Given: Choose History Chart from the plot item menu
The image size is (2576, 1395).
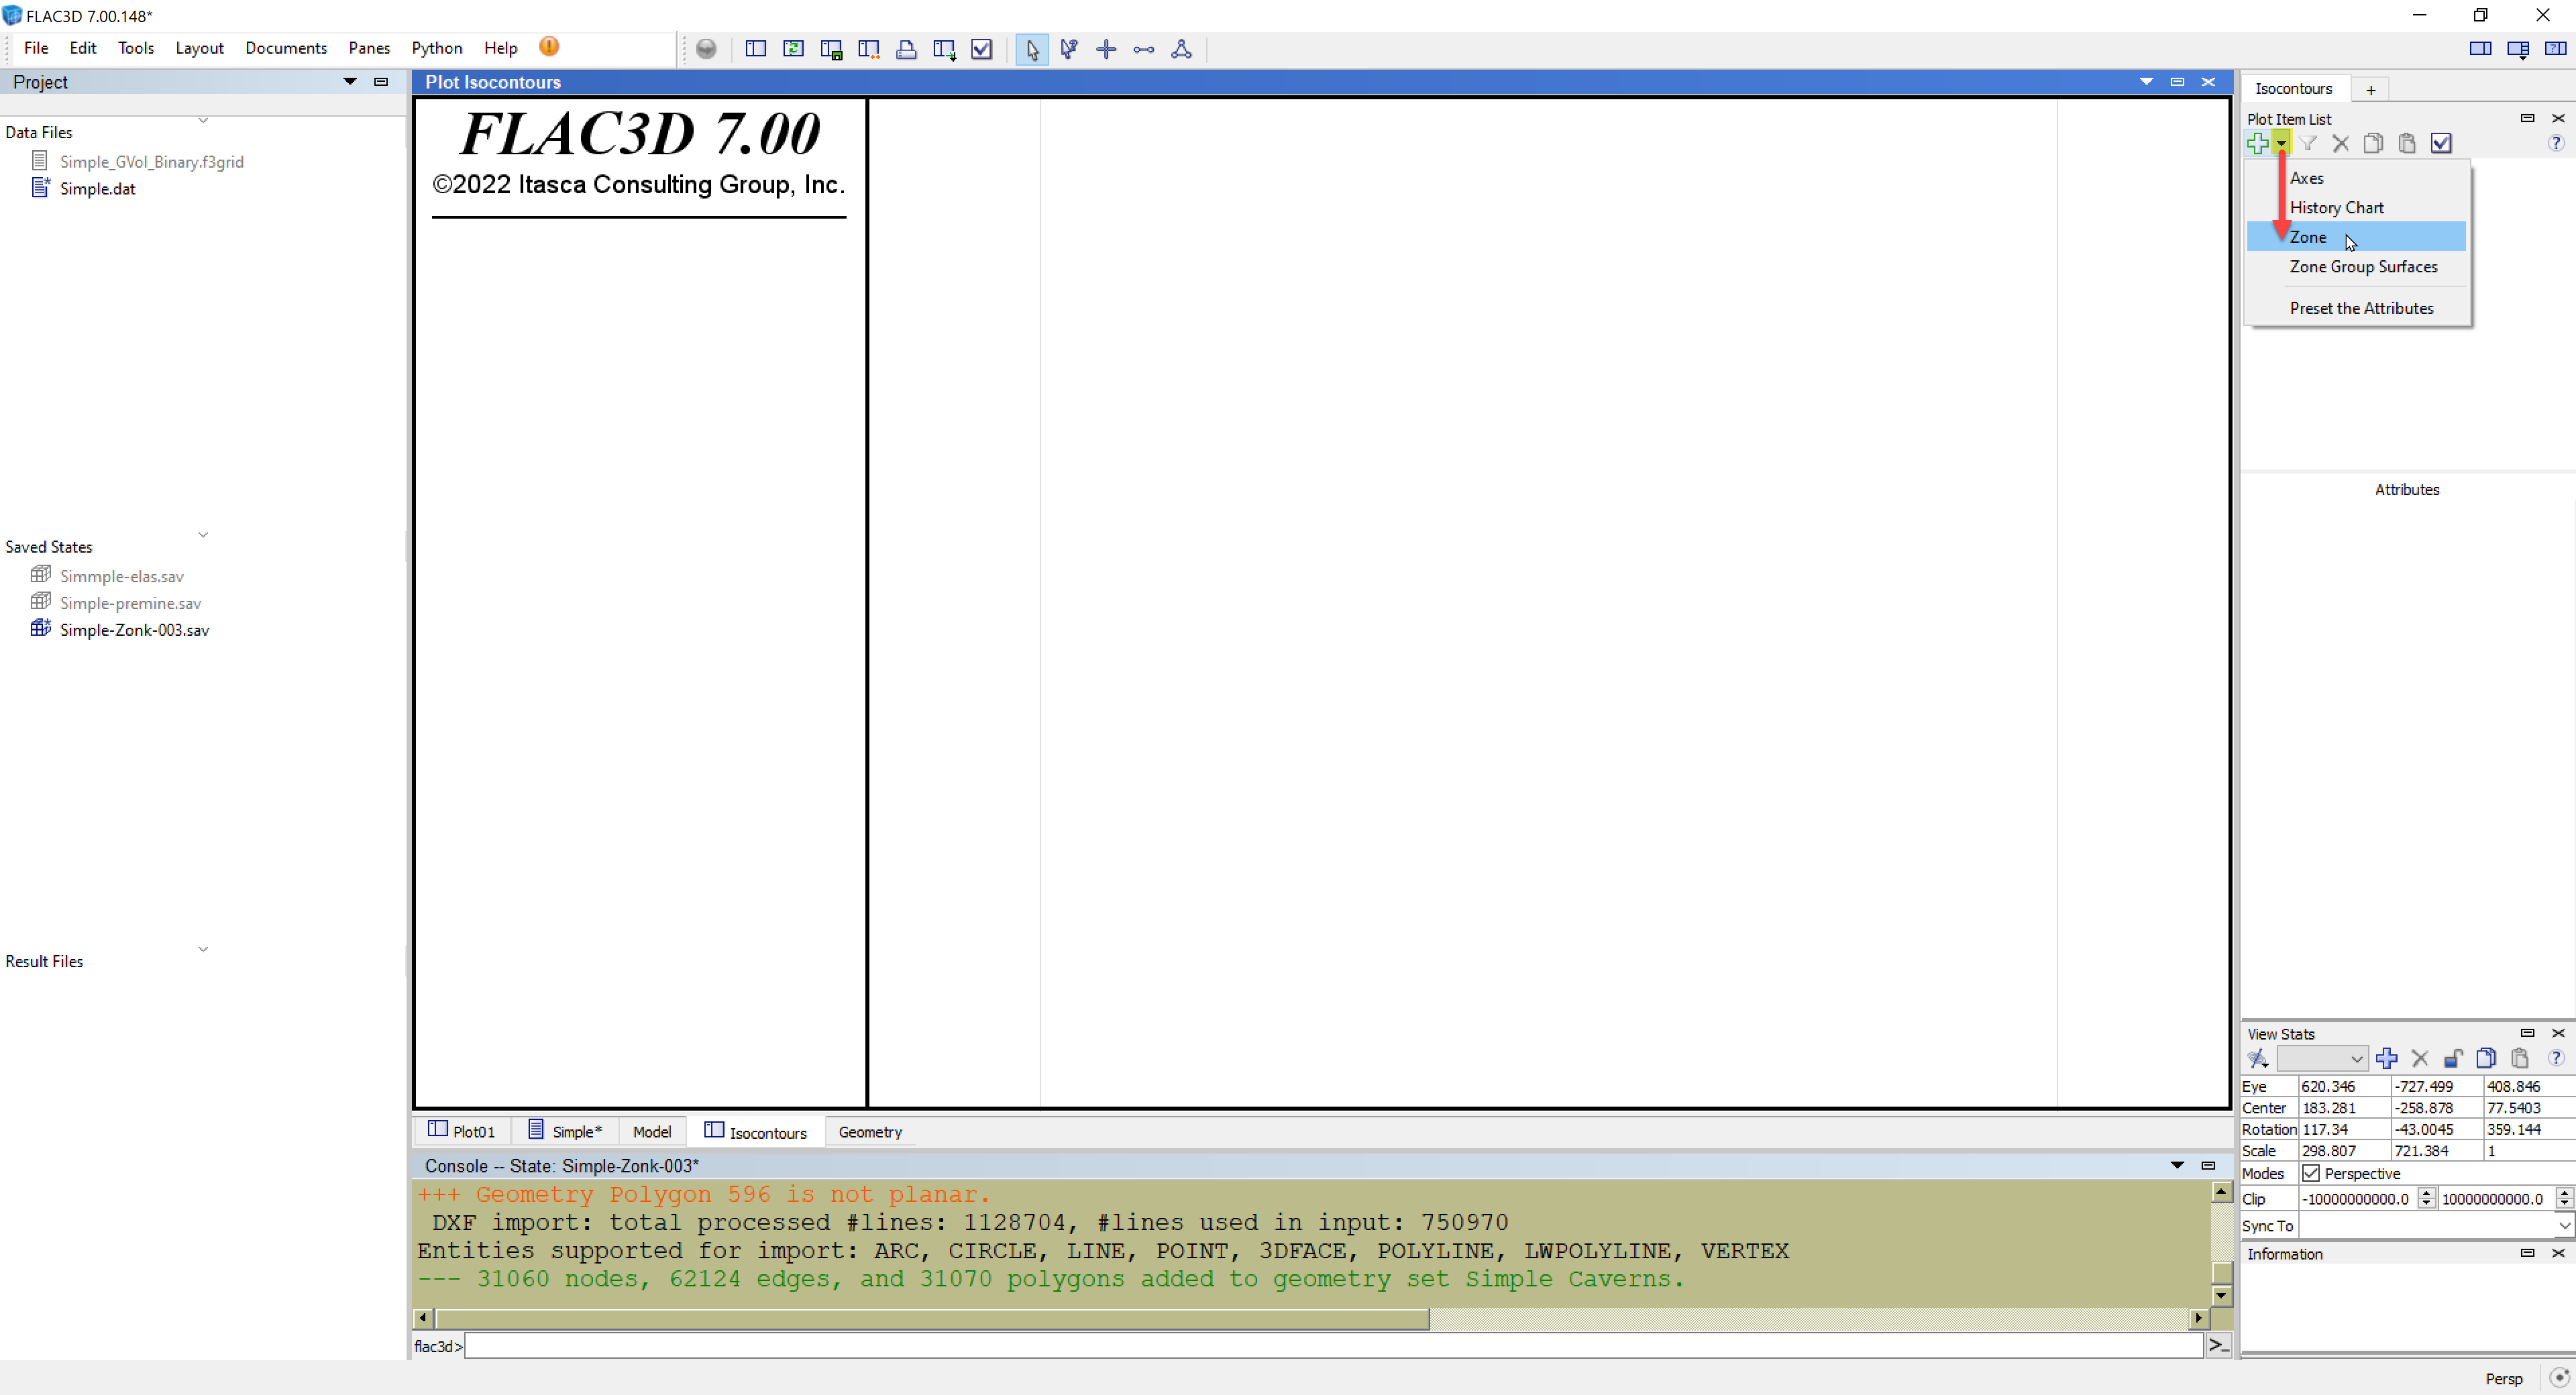Looking at the screenshot, I should pyautogui.click(x=2355, y=207).
